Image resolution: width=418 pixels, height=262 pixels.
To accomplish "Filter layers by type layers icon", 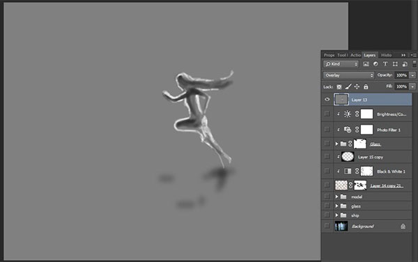I will [385, 64].
